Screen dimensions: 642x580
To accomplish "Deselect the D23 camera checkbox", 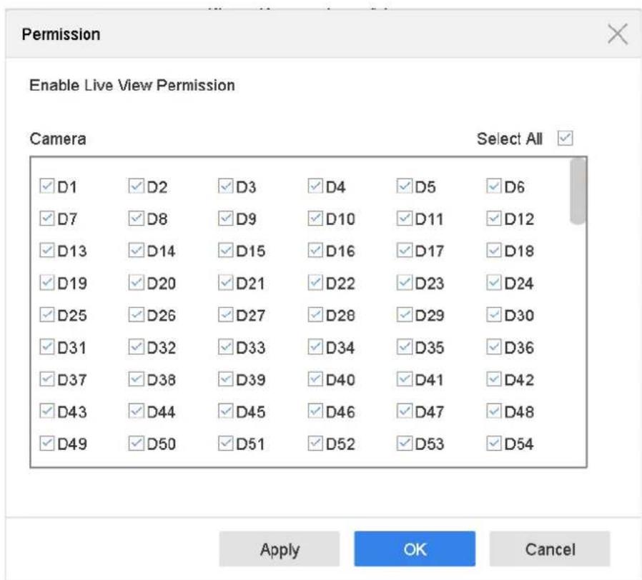I will click(x=405, y=283).
